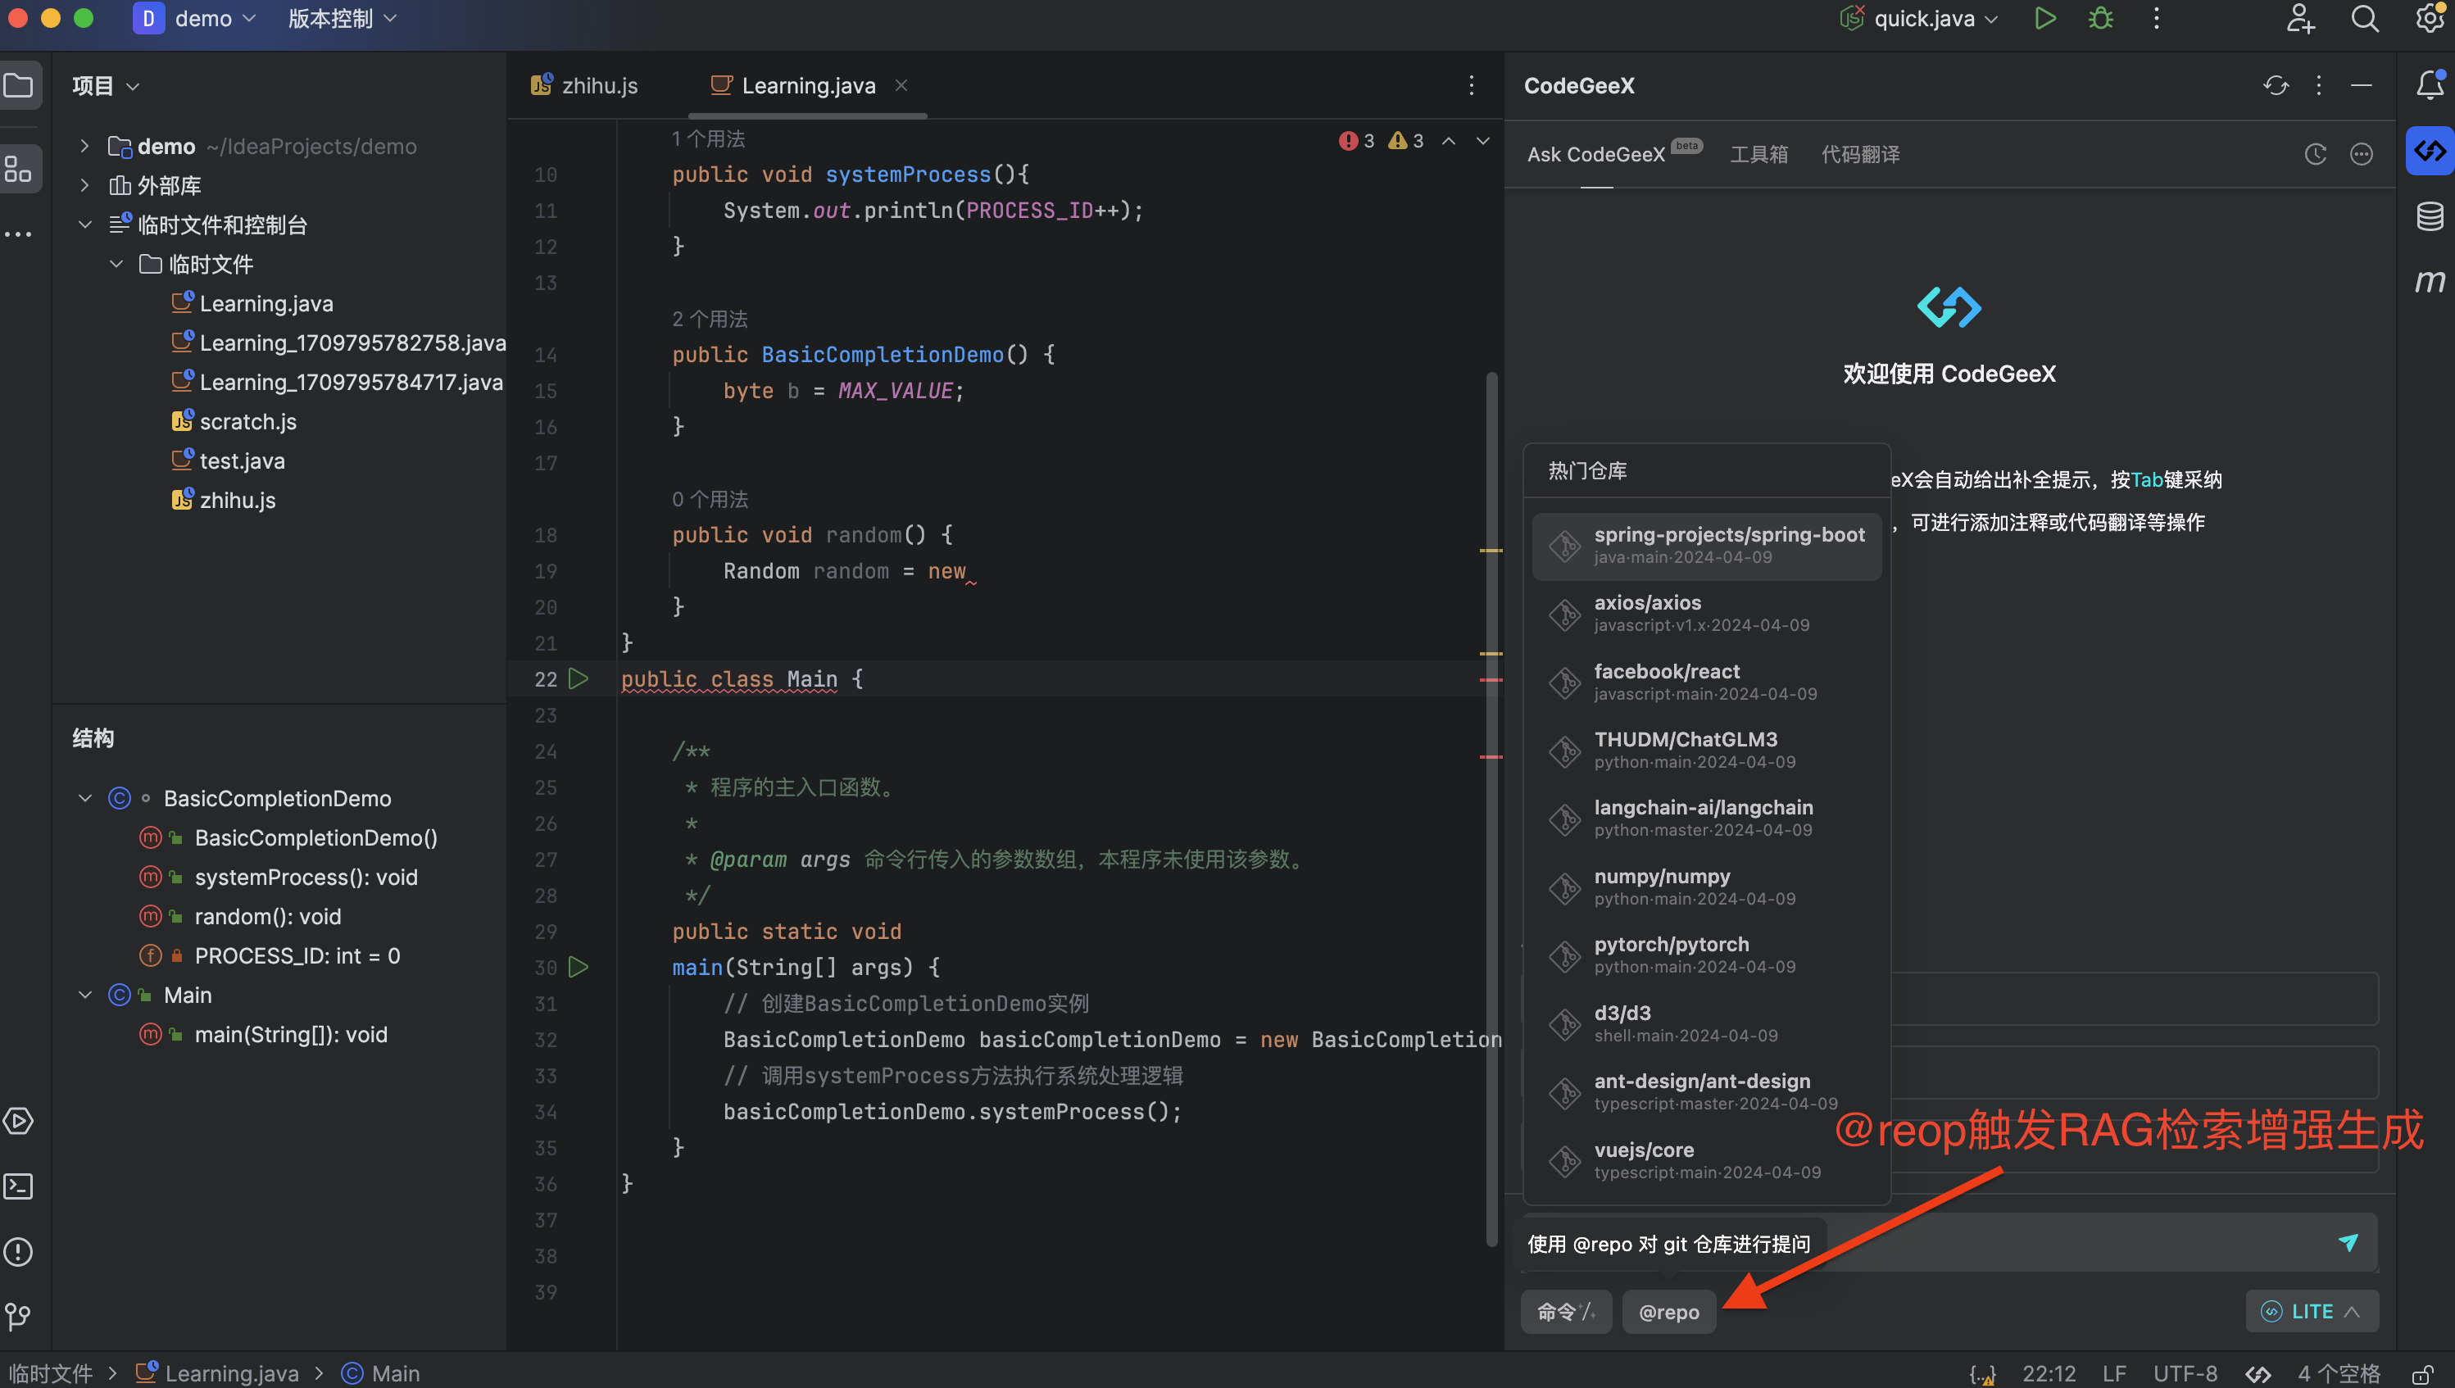
Task: Open Git version control tool window
Action: [x=19, y=1318]
